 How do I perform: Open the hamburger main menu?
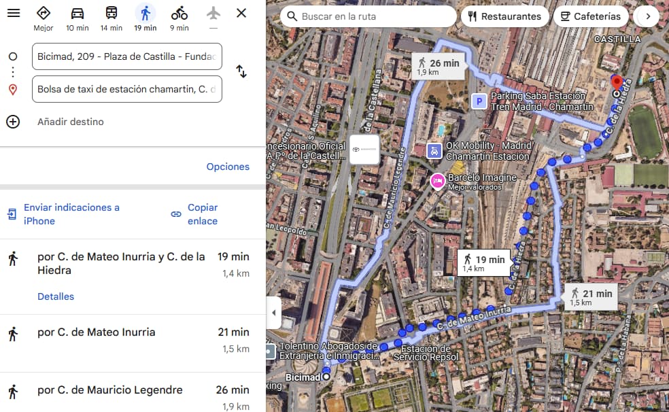coord(14,13)
